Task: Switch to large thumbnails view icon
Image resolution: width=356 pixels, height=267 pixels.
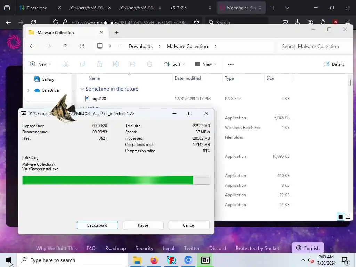Action: 348,217
